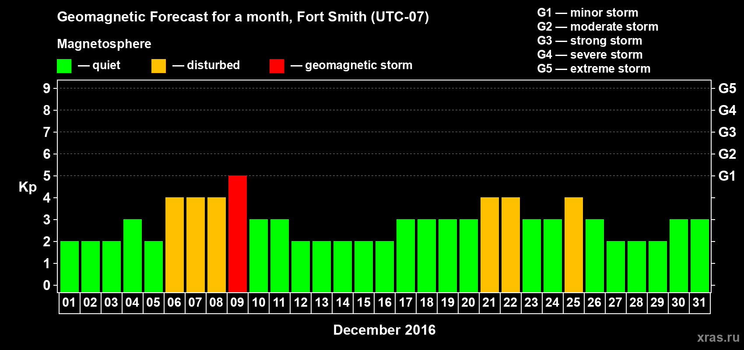744x350 pixels.
Task: Click the G3 label on right axis
Action: pyautogui.click(x=727, y=132)
